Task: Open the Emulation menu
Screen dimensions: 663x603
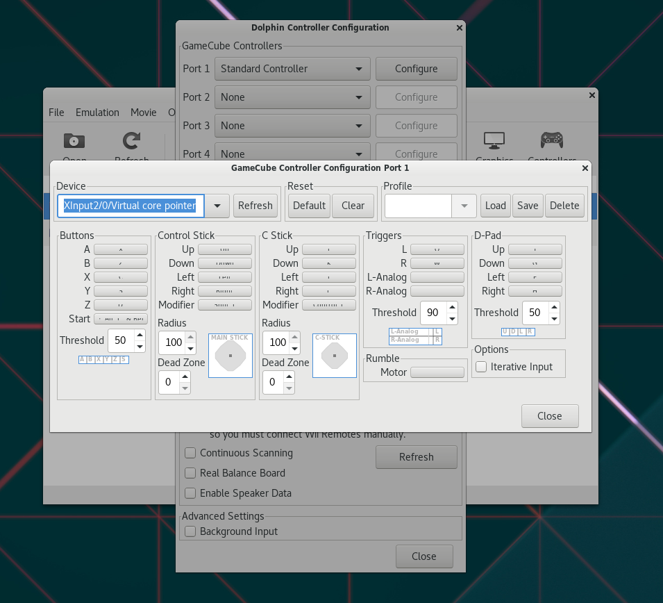Action: 97,113
